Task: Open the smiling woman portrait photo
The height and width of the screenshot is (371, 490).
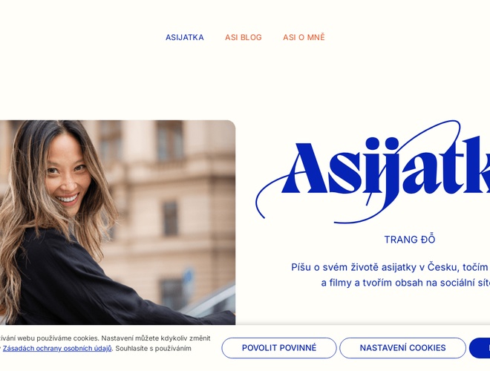Action: [117, 223]
